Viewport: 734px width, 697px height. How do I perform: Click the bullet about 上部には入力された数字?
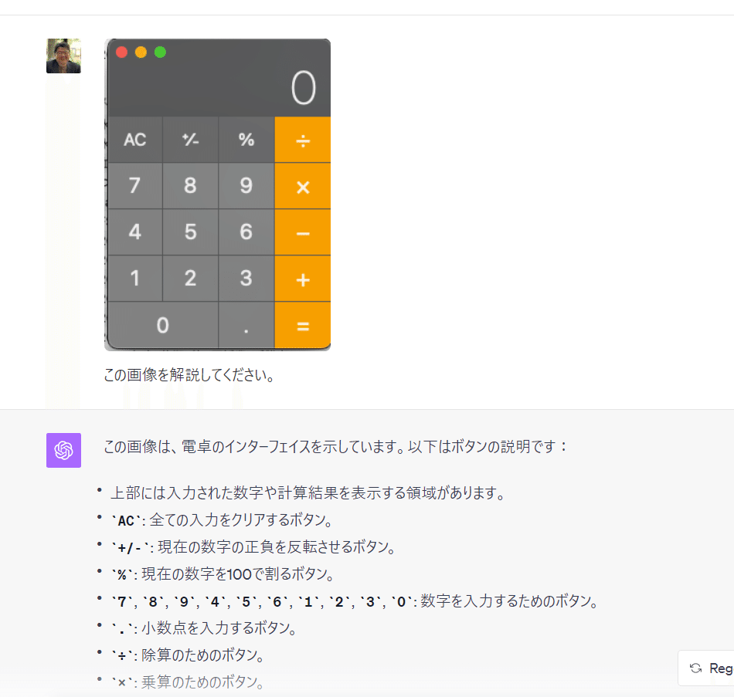pos(308,493)
